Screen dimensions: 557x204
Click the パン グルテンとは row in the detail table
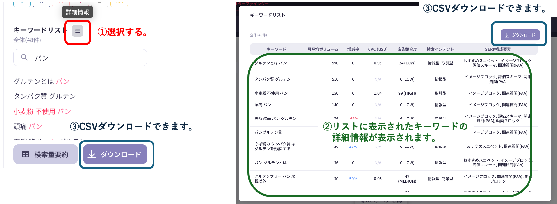[x=270, y=163]
